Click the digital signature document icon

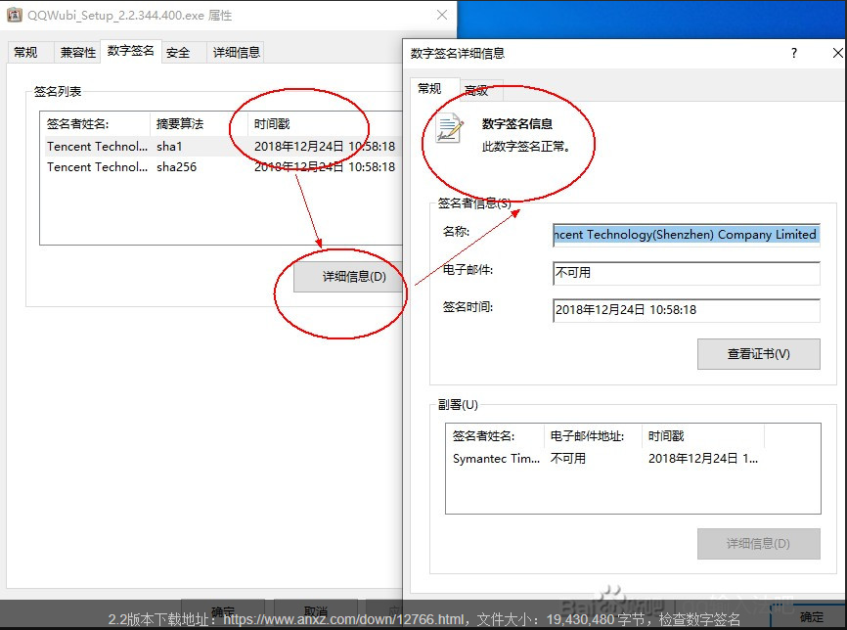point(450,128)
